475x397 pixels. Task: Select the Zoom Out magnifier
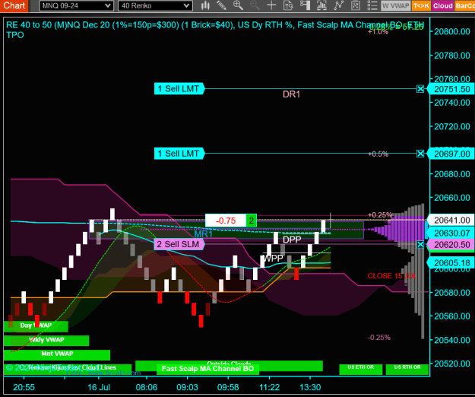(x=255, y=5)
